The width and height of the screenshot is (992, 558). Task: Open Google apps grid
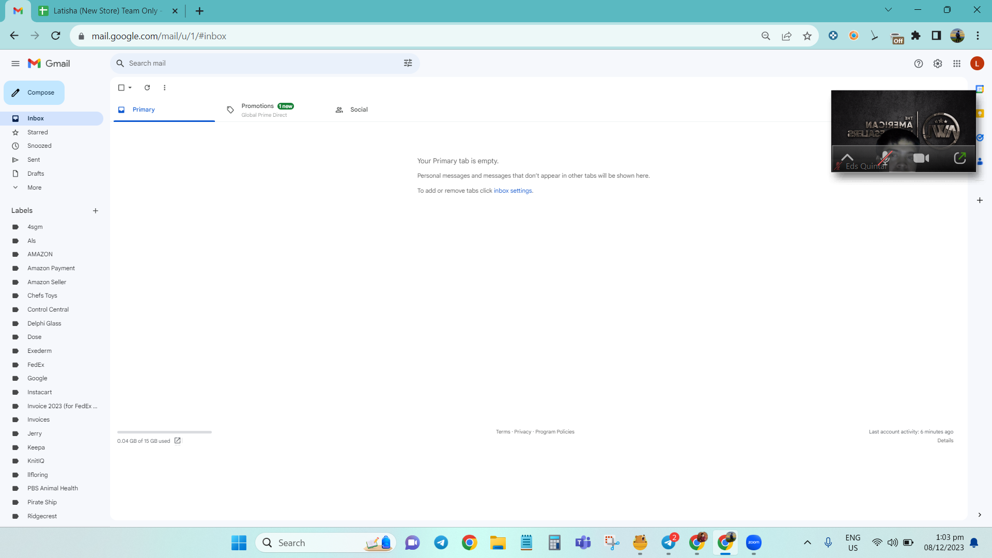957,64
